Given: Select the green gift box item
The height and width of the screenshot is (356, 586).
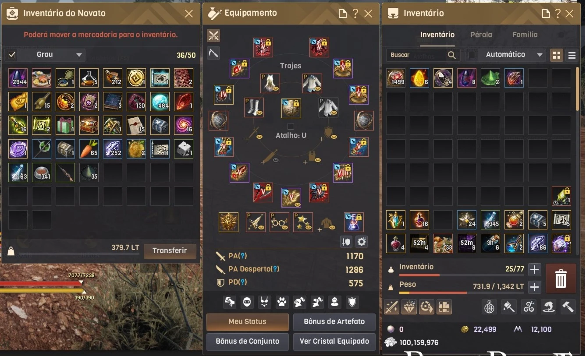Looking at the screenshot, I should coord(65,125).
